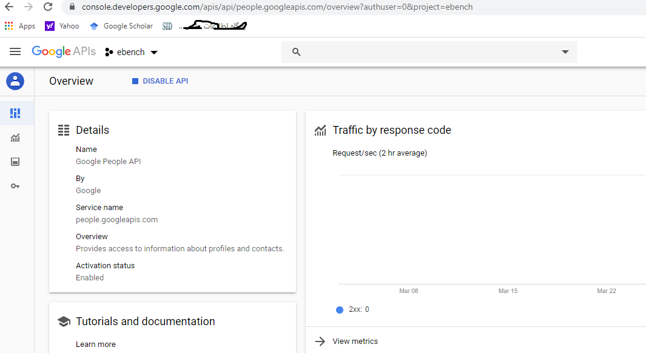Expand the search bar dropdown arrow
646x353 pixels.
pyautogui.click(x=565, y=52)
